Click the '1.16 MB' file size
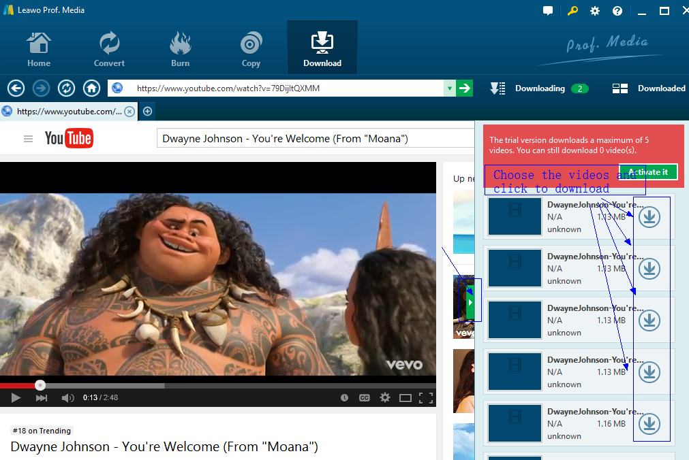This screenshot has width=689, height=460. coord(611,423)
